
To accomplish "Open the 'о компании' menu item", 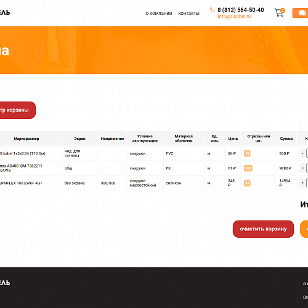I will 159,14.
